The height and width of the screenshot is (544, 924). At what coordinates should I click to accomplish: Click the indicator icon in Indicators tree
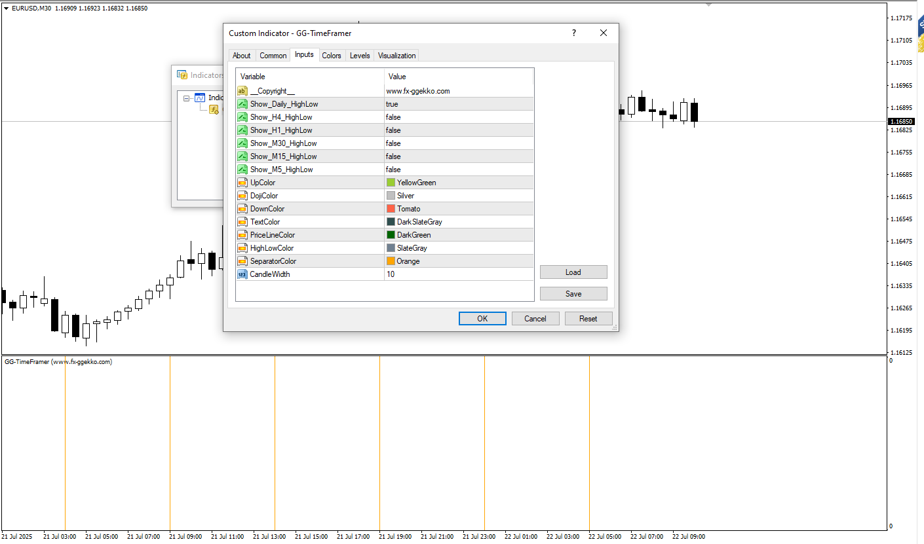(214, 109)
